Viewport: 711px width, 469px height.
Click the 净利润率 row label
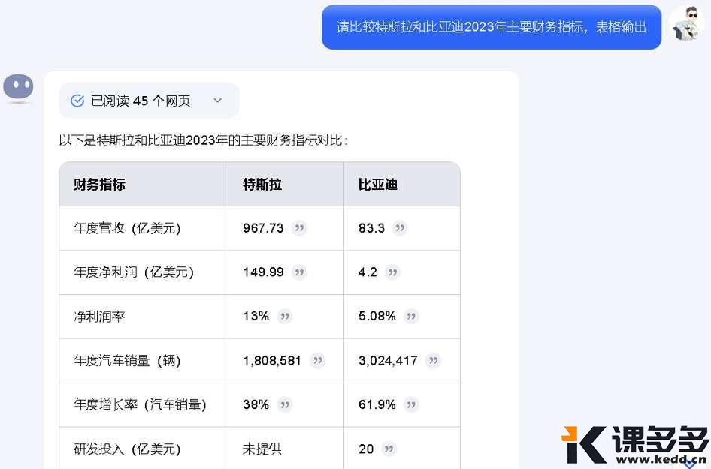pos(99,317)
